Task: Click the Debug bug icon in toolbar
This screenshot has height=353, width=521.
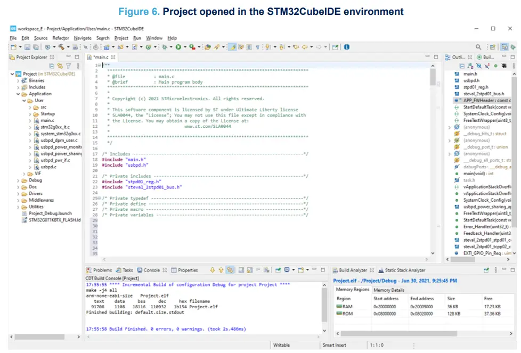Action: pos(165,47)
